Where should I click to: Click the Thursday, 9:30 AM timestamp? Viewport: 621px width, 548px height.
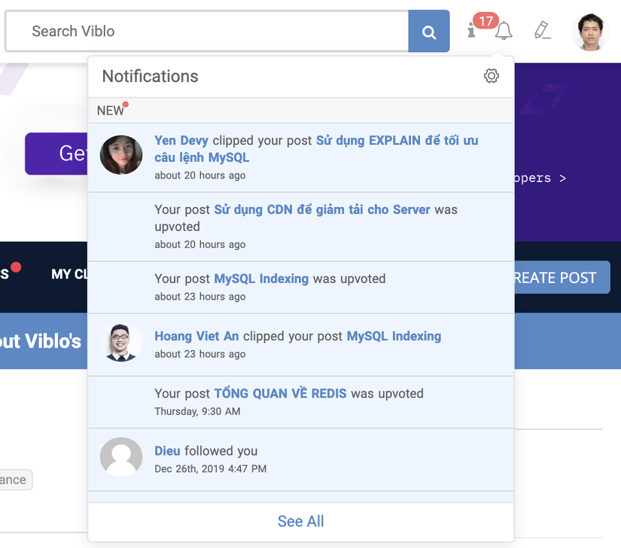click(197, 412)
